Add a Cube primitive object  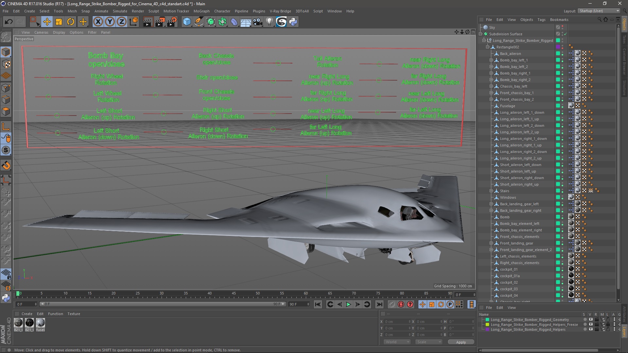coord(187,22)
